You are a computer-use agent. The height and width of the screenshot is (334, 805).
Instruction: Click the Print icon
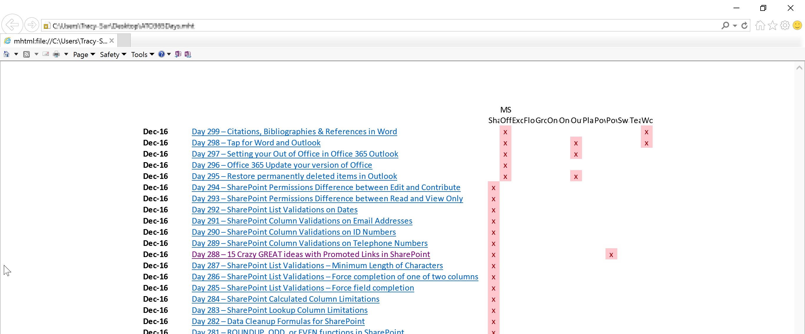coord(56,54)
